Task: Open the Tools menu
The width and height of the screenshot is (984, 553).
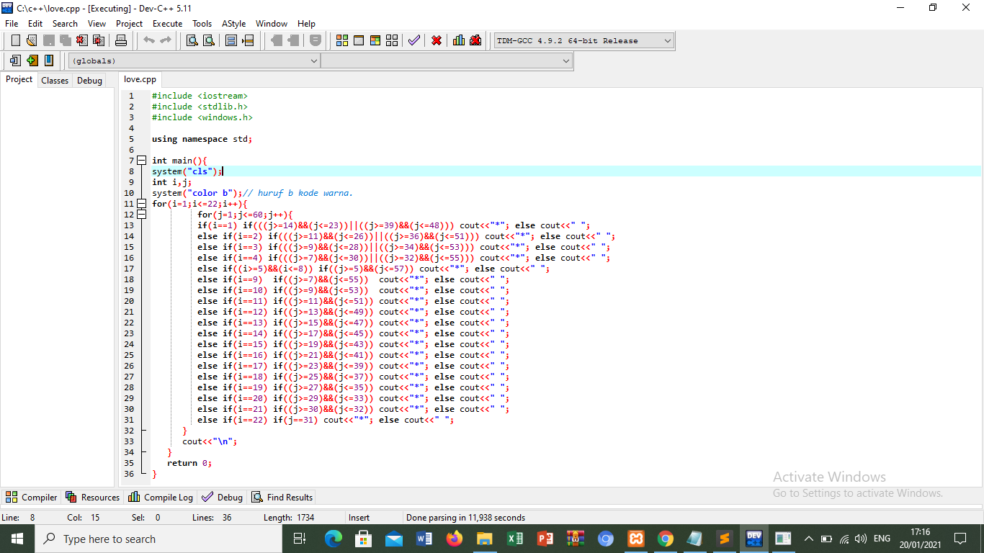Action: click(202, 23)
